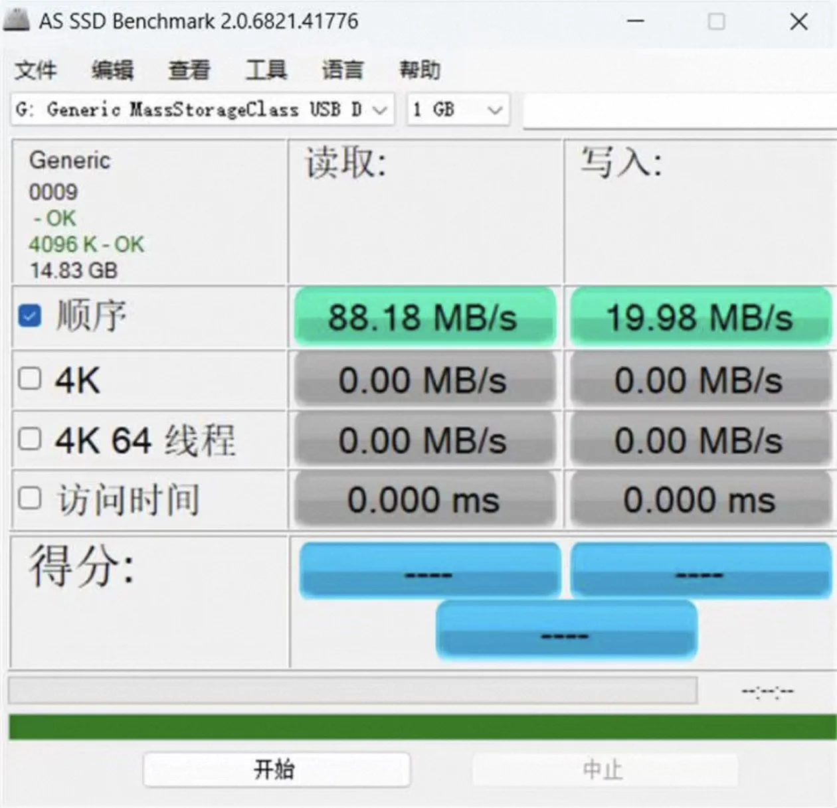Click the Generic device name text
This screenshot has height=808, width=837.
tap(70, 160)
